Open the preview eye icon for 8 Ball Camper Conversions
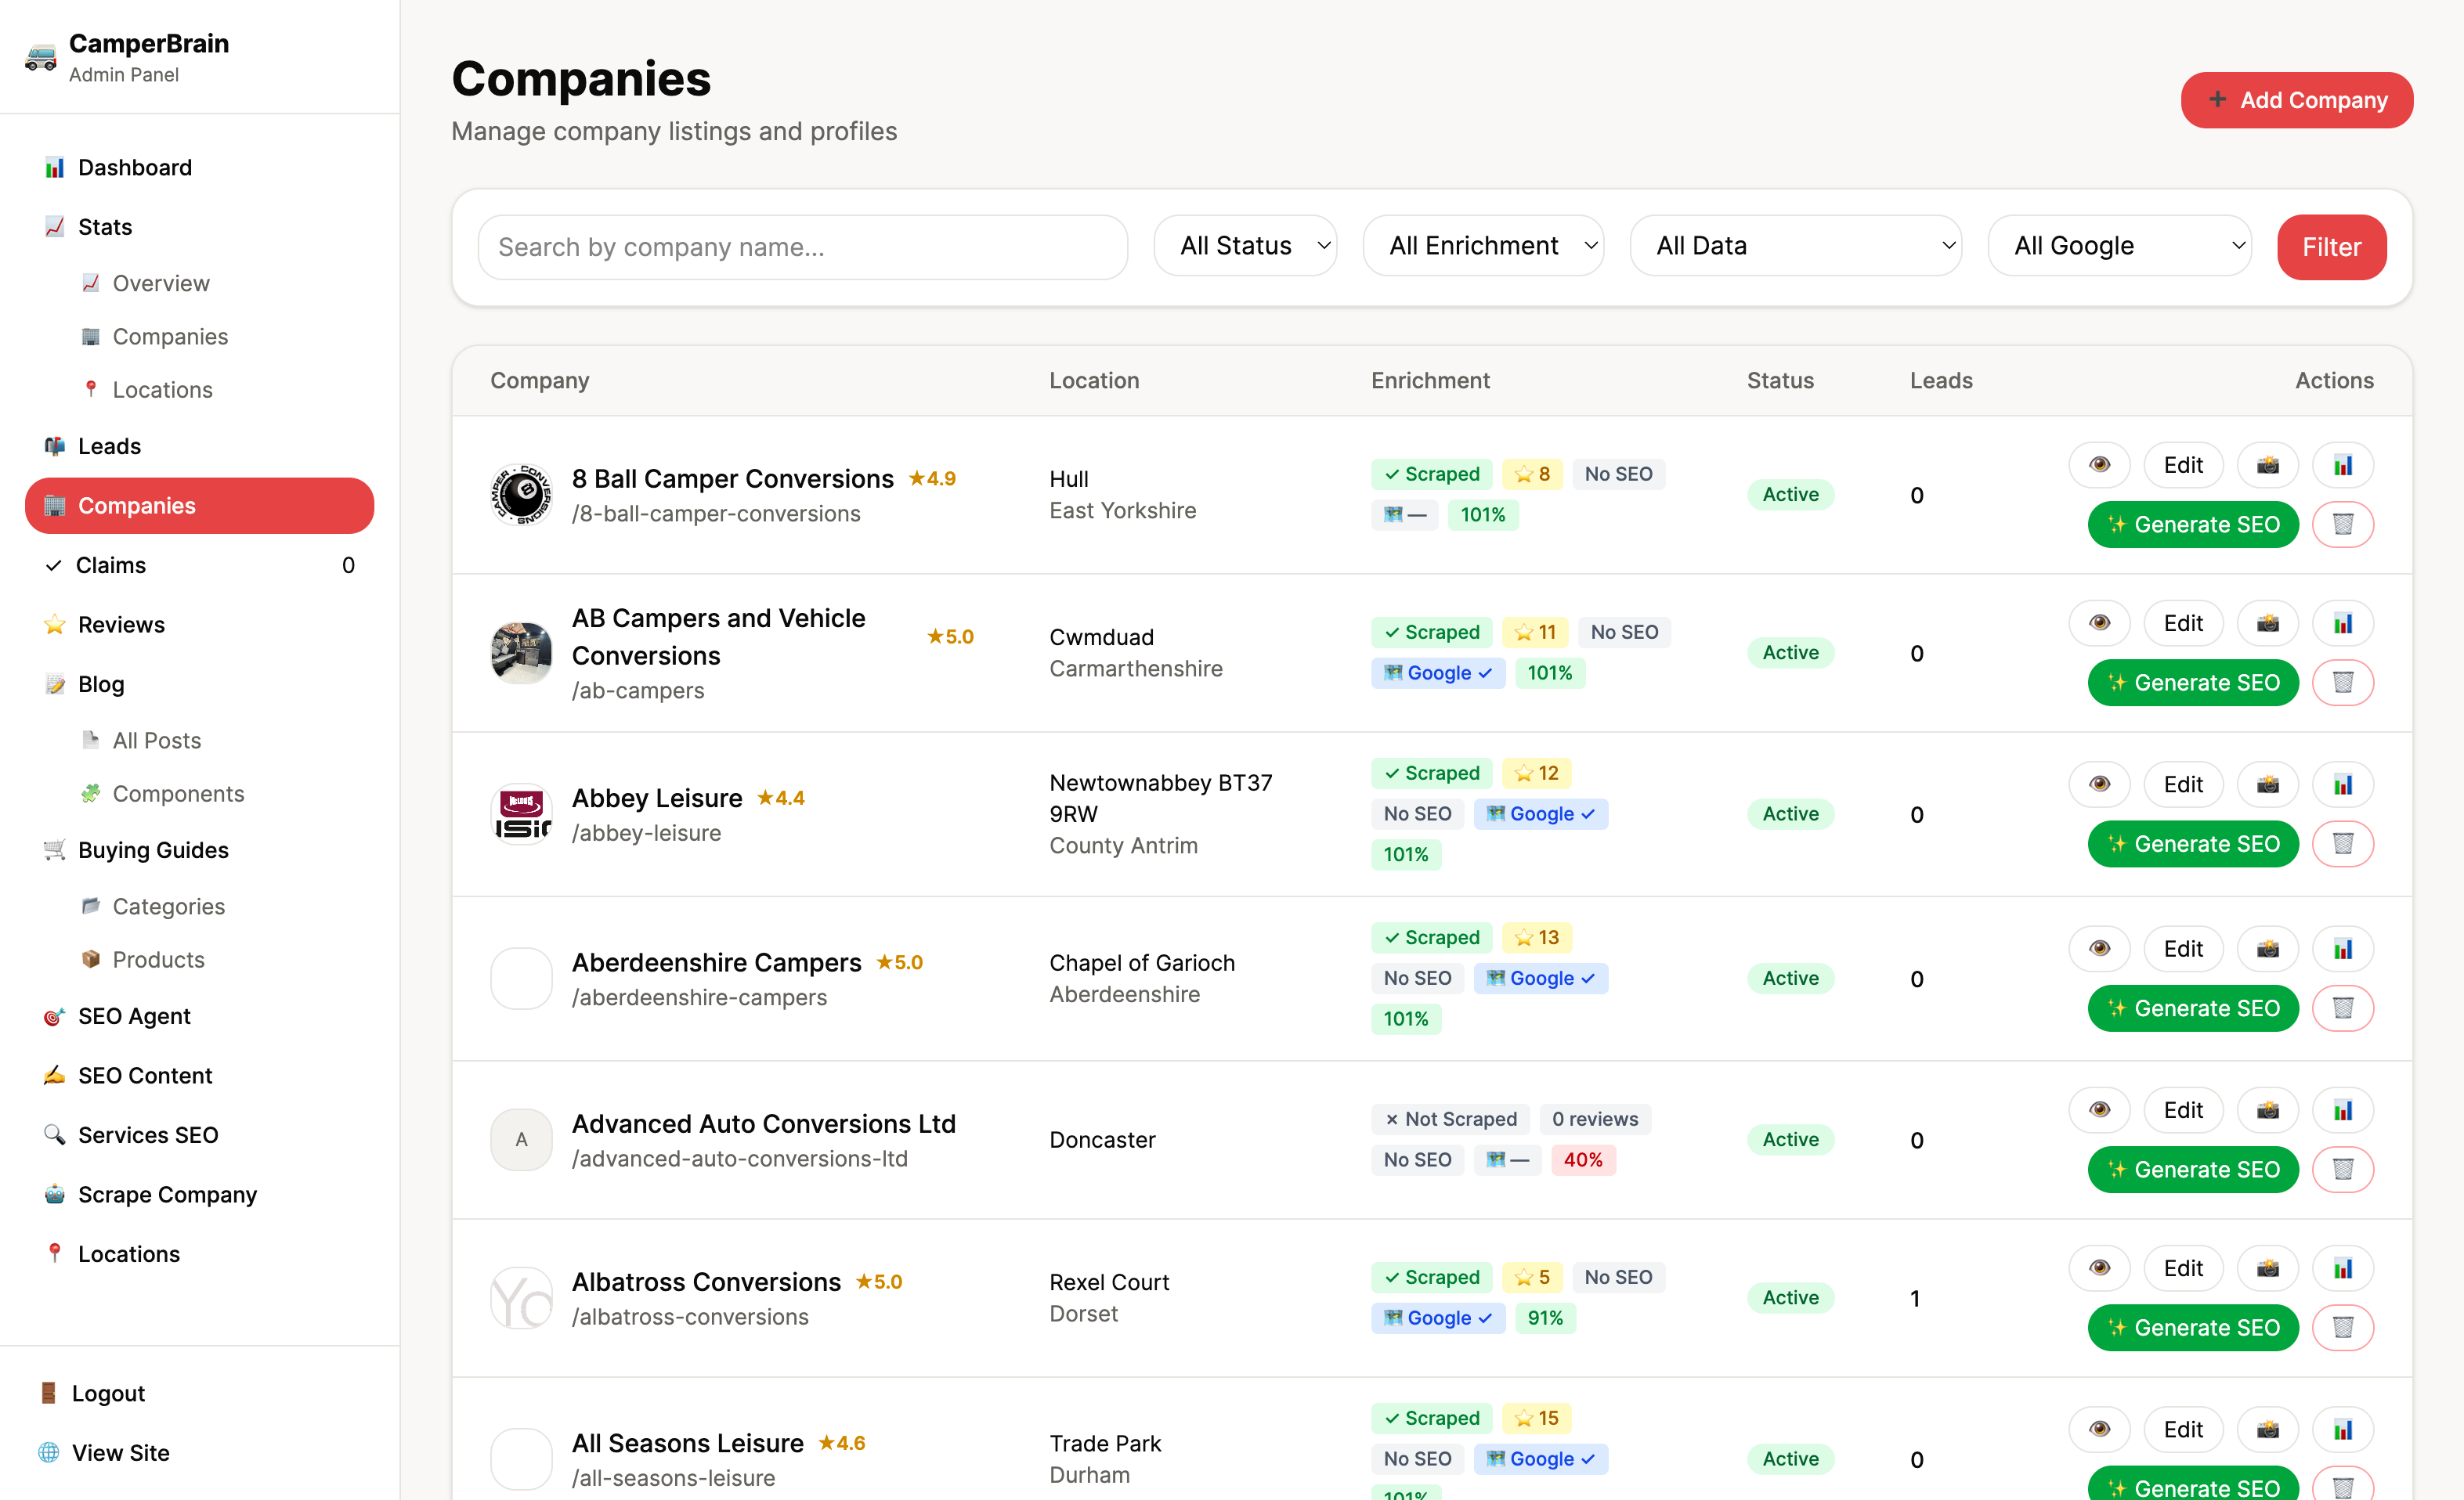The height and width of the screenshot is (1500, 2464). coord(2100,463)
